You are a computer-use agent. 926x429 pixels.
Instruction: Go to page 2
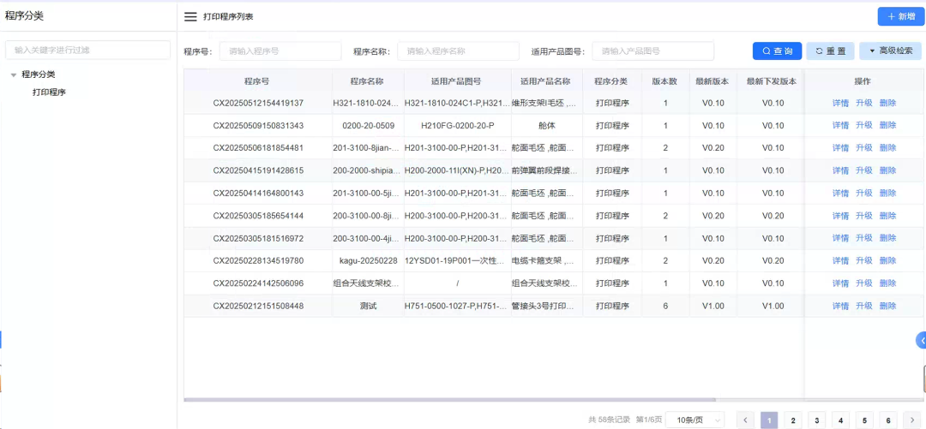[x=792, y=420]
